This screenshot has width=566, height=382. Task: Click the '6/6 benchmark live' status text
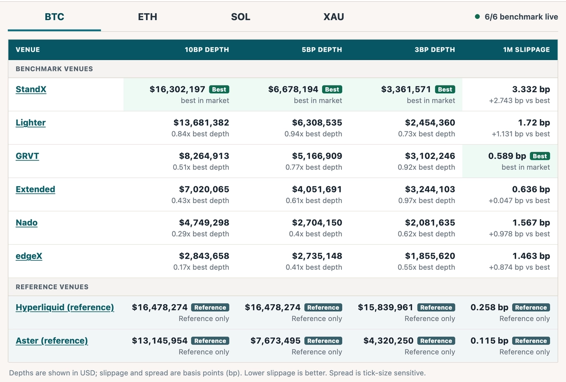click(521, 17)
